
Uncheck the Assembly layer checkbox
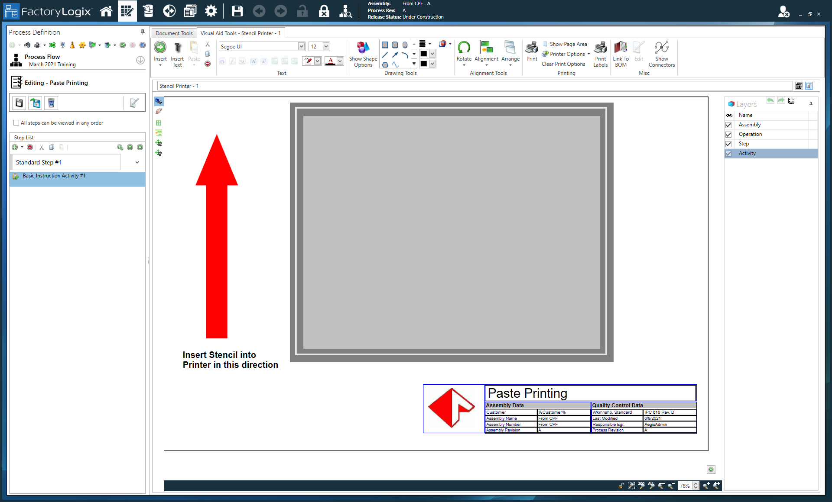coord(728,125)
